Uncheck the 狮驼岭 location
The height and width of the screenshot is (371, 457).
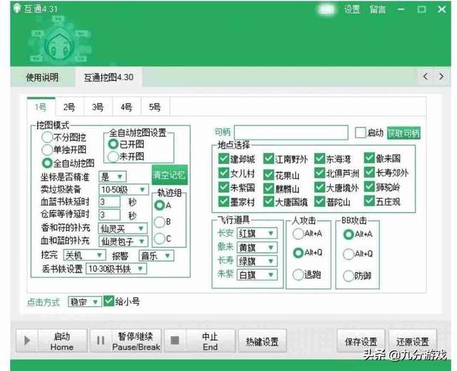[369, 187]
